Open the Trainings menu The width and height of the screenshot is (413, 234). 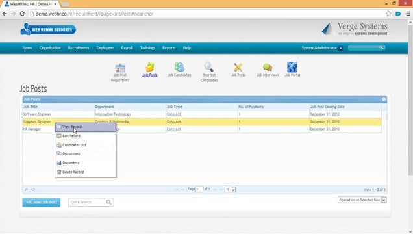click(147, 48)
